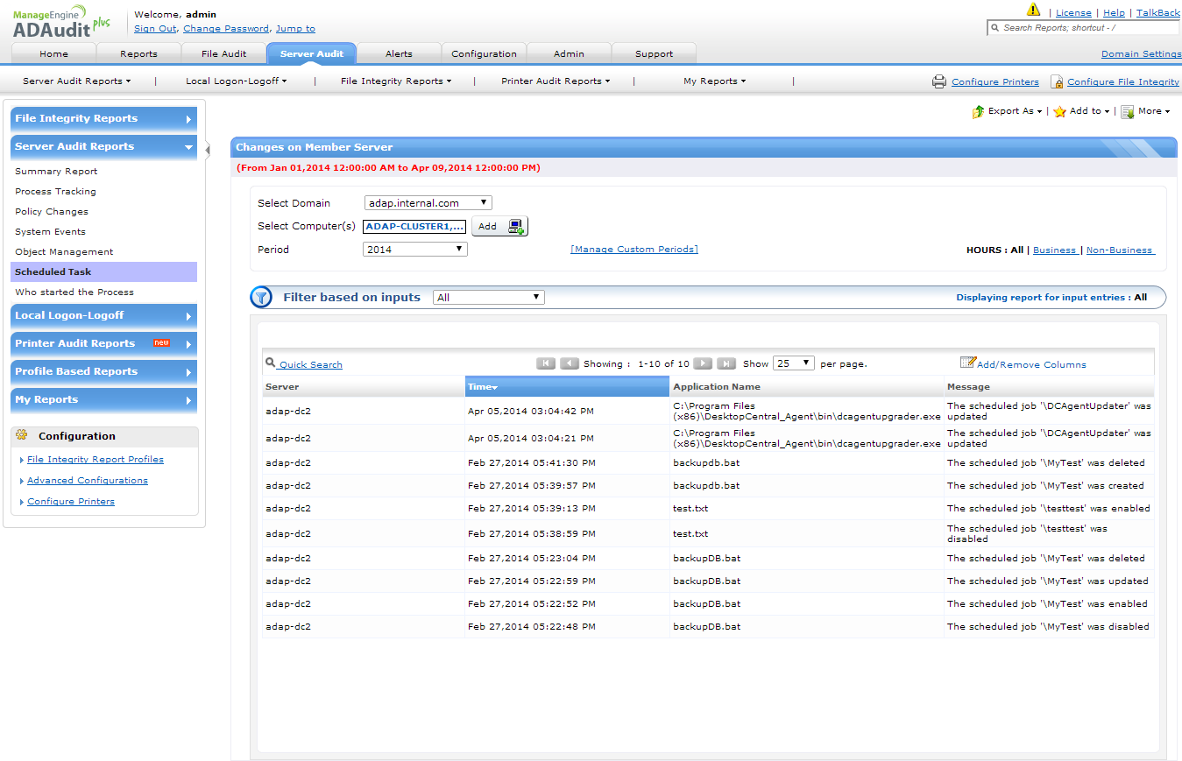Click the ADAudit Plus logo

[x=61, y=23]
